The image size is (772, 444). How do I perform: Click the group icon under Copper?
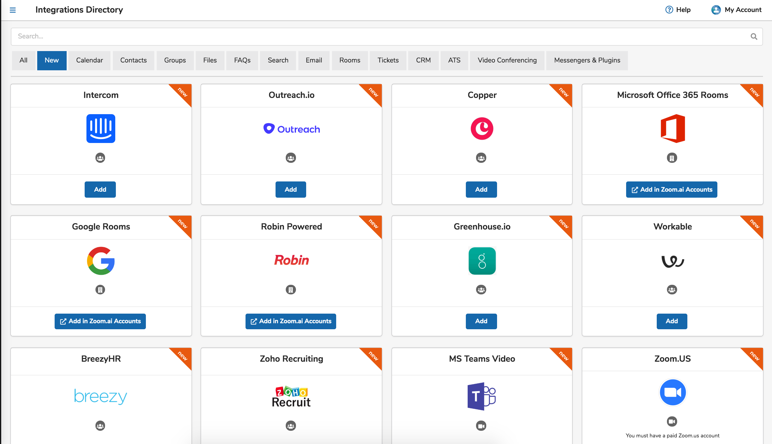481,158
